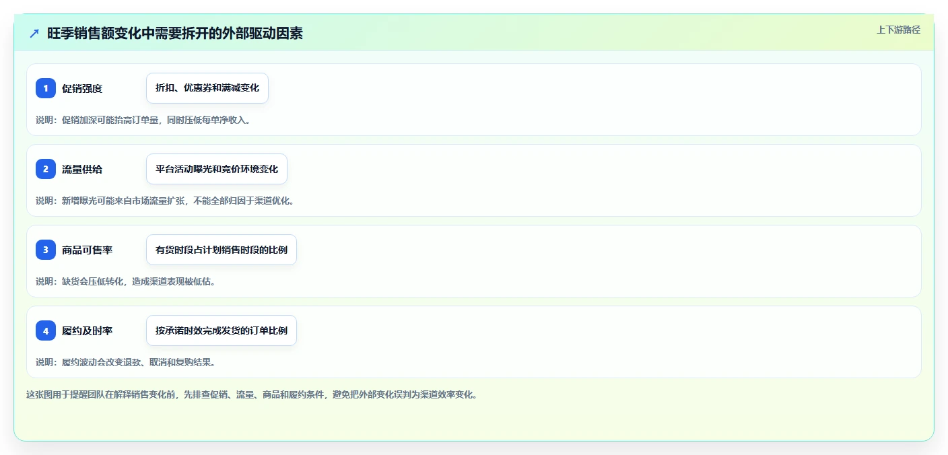Viewport: 948px width, 455px height.
Task: Click the number 2 badge for 流量供给
Action: tap(46, 169)
